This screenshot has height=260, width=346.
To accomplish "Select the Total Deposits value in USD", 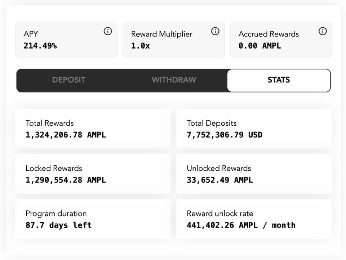I will [224, 135].
